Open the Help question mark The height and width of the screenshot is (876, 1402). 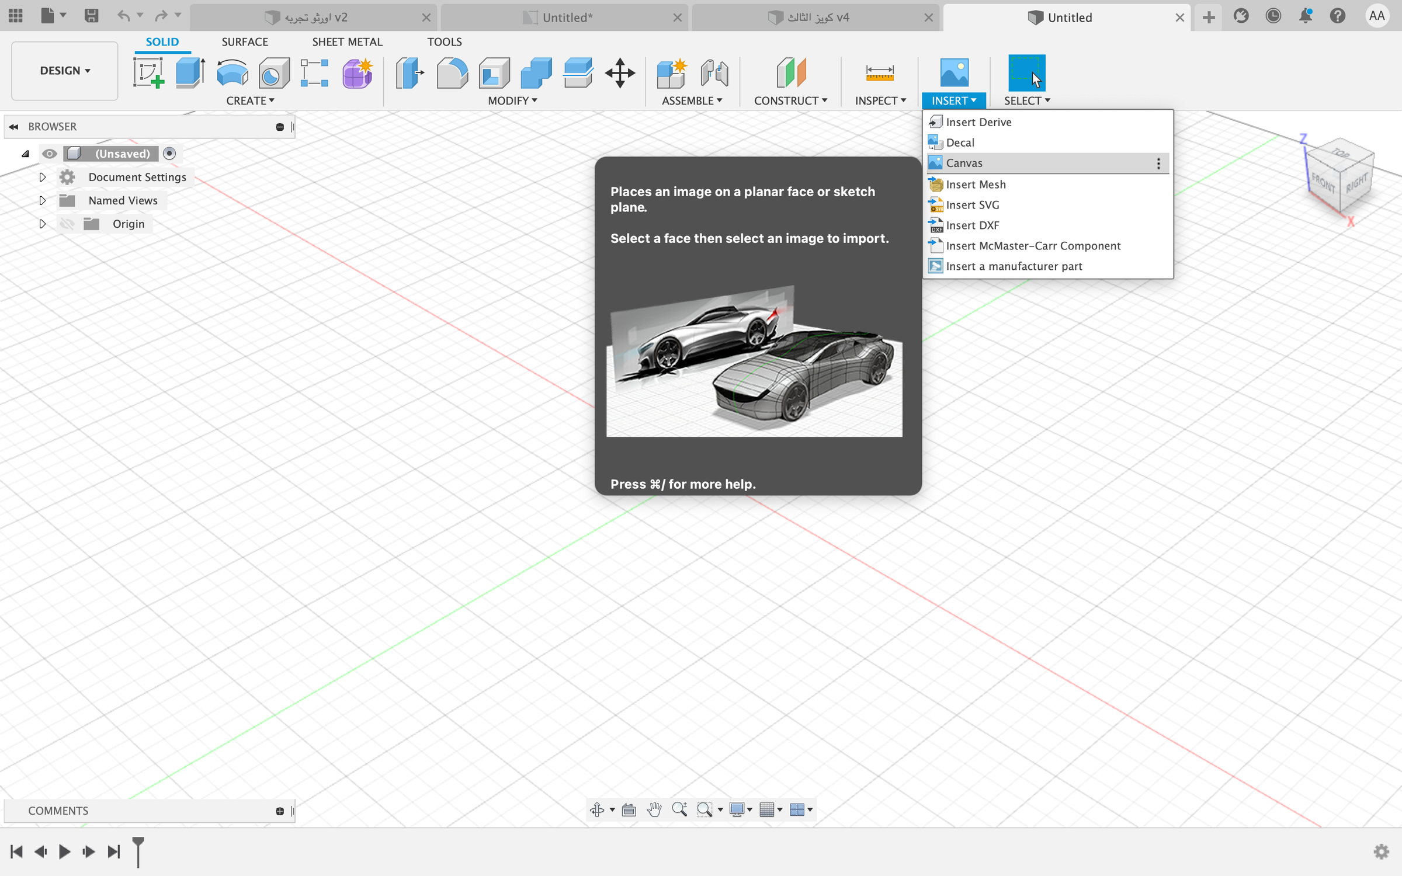tap(1338, 16)
